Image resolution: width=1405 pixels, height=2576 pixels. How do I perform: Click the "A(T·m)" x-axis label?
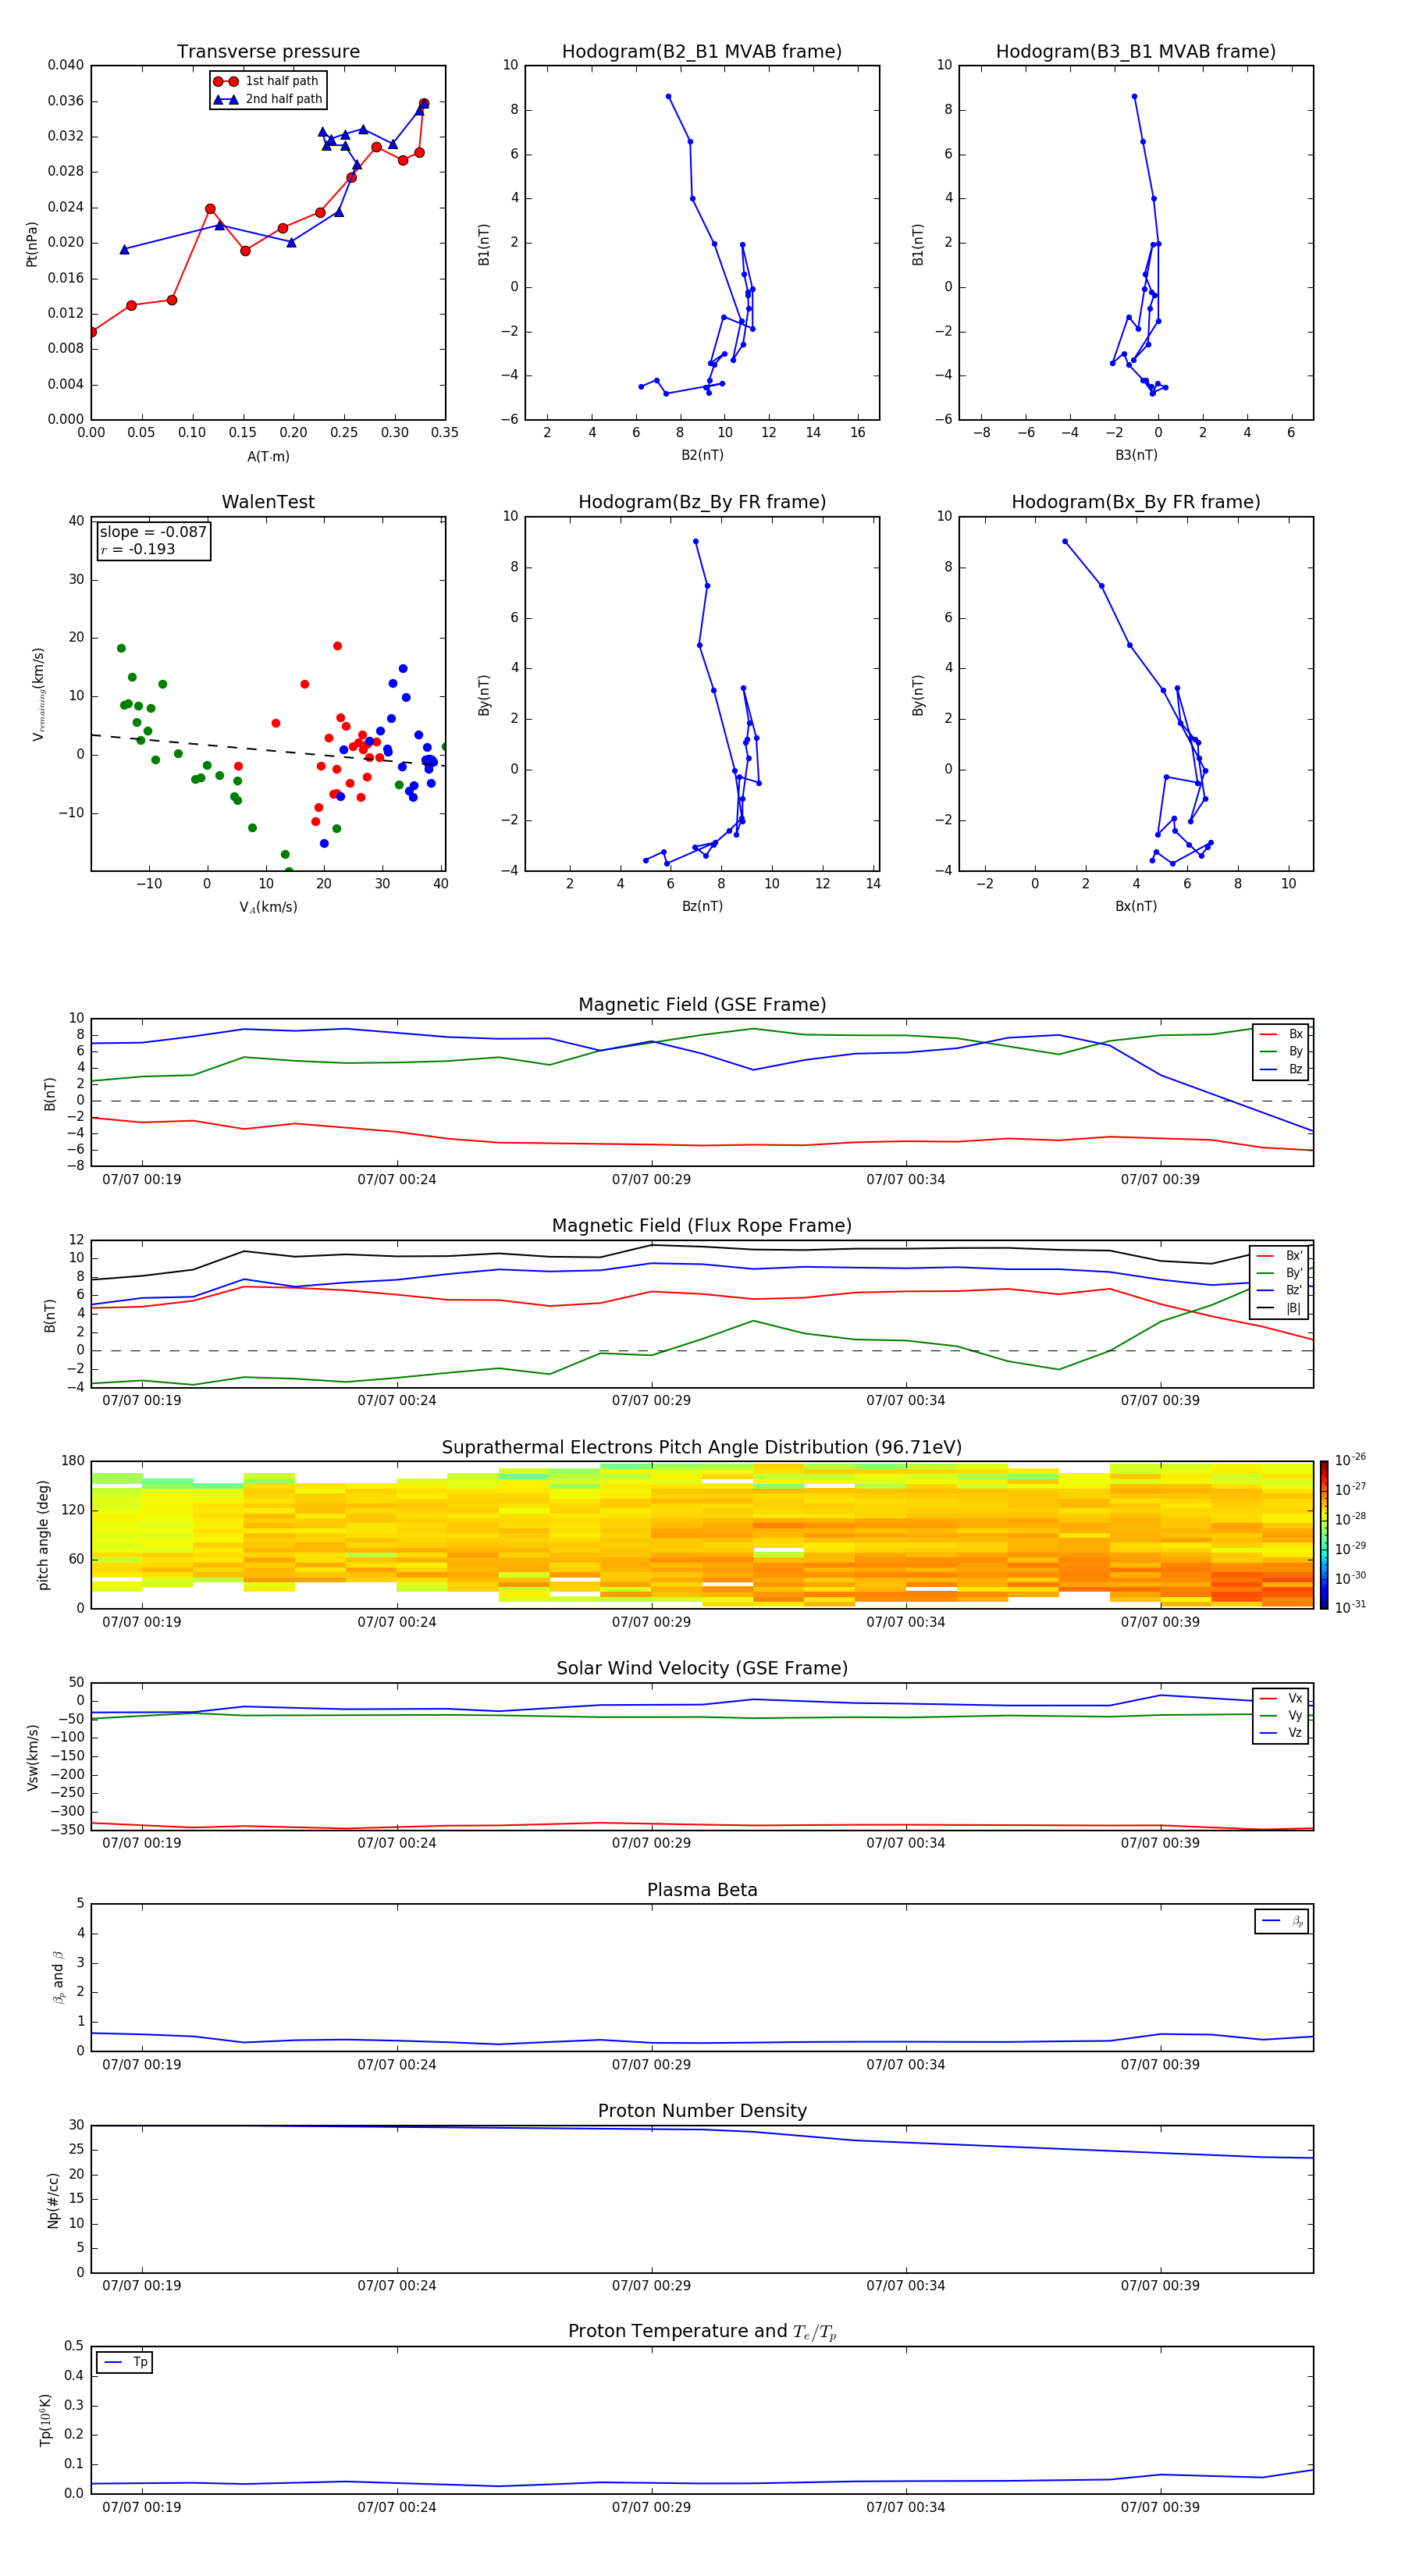coord(268,457)
